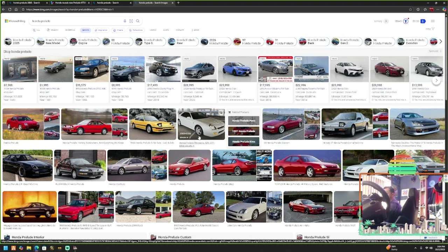
Task: Expand the More search categories menu
Action: coord(195,30)
